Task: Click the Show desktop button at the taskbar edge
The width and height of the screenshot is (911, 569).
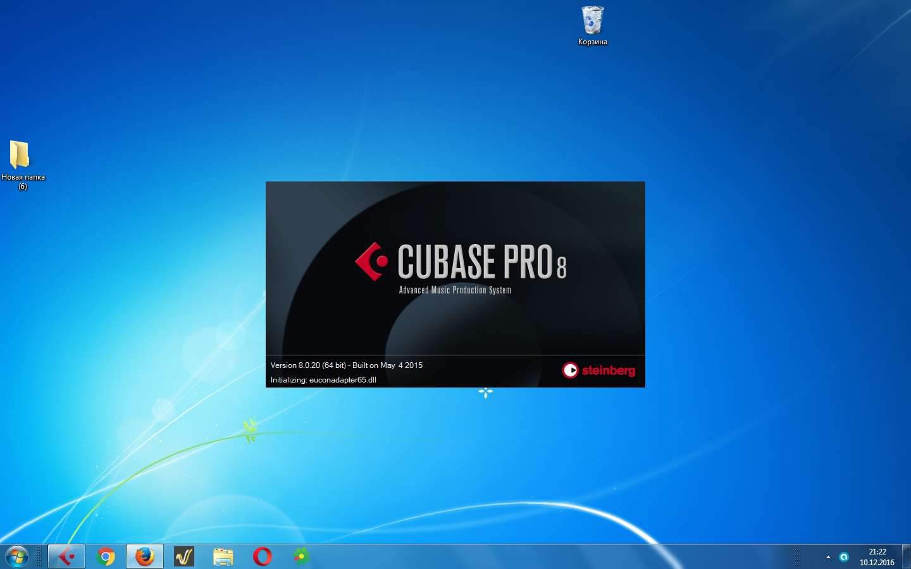Action: click(906, 556)
